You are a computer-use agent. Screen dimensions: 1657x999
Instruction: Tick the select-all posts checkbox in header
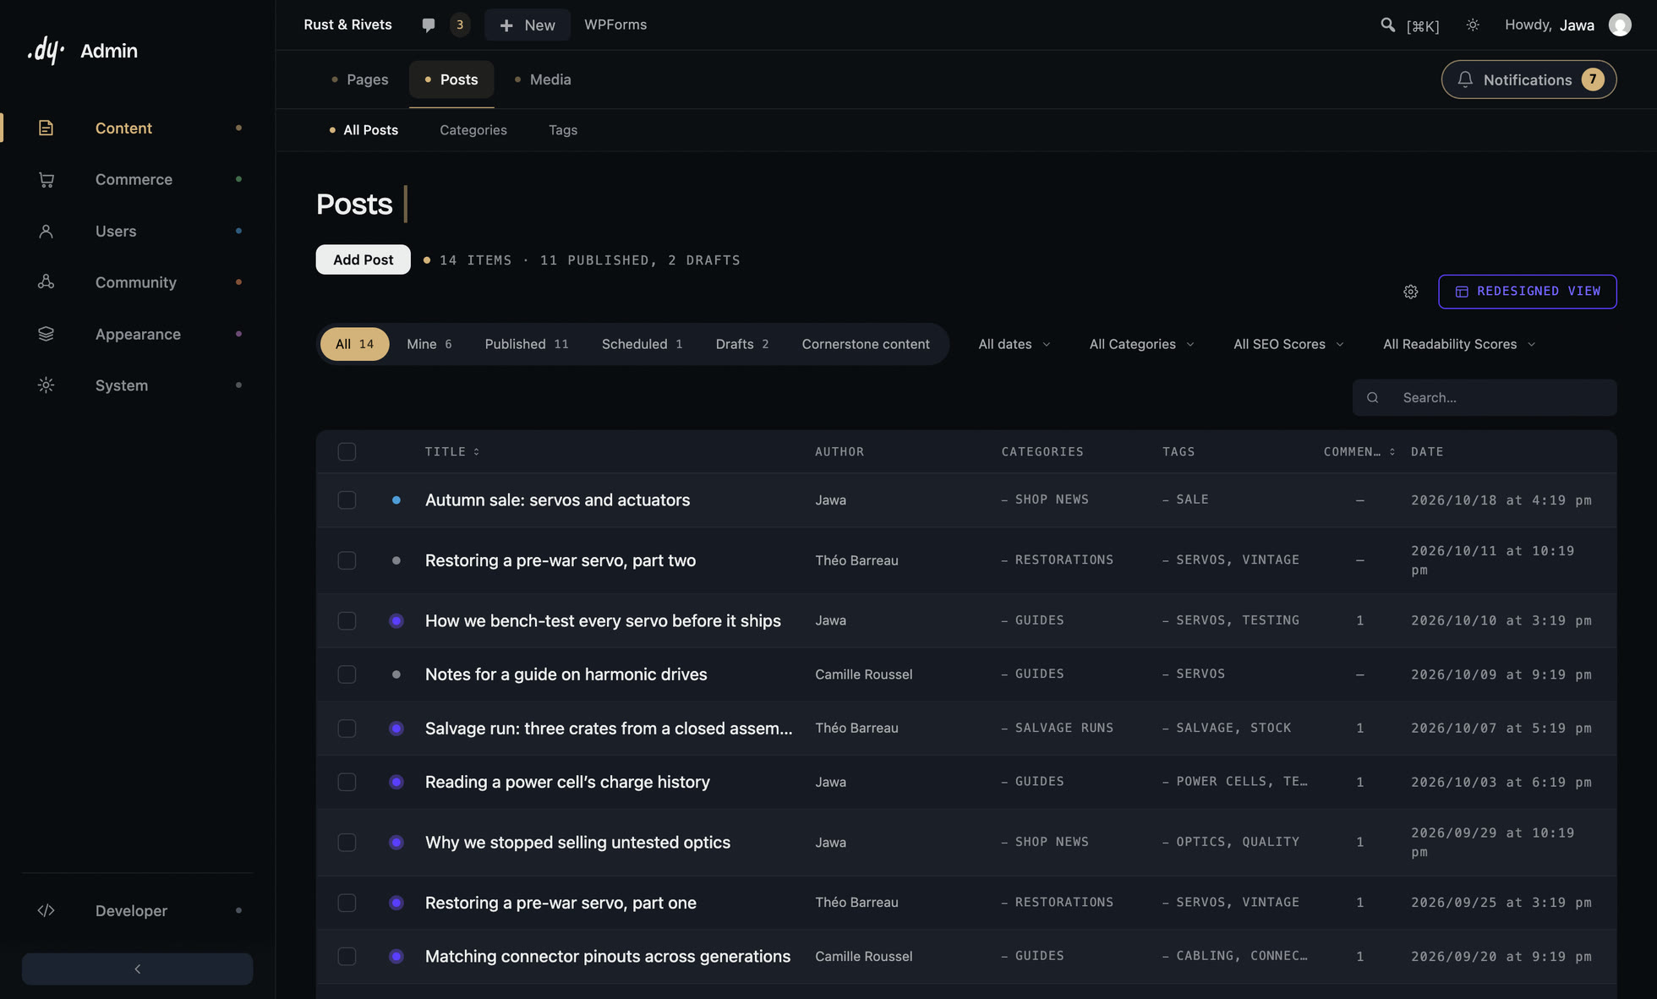tap(347, 451)
